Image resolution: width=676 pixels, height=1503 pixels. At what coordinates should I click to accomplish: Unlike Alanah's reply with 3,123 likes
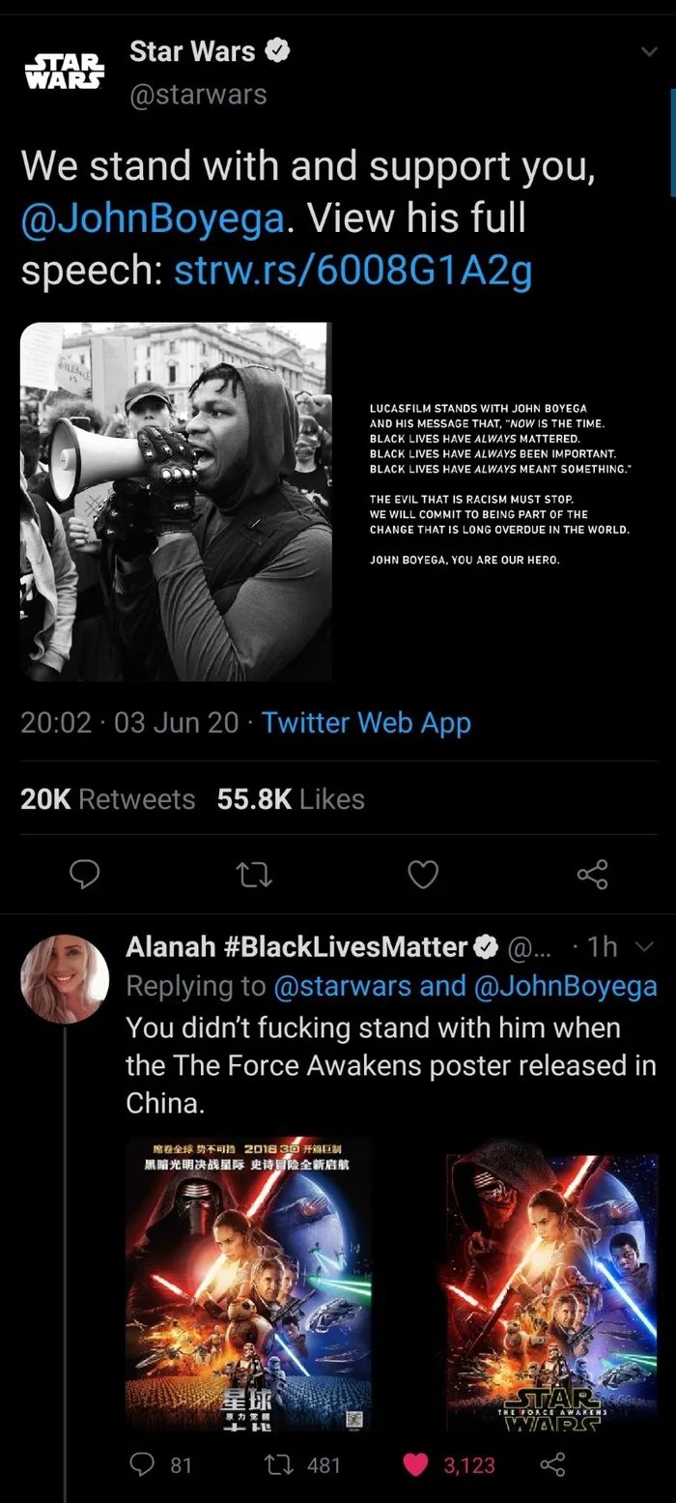(416, 1464)
